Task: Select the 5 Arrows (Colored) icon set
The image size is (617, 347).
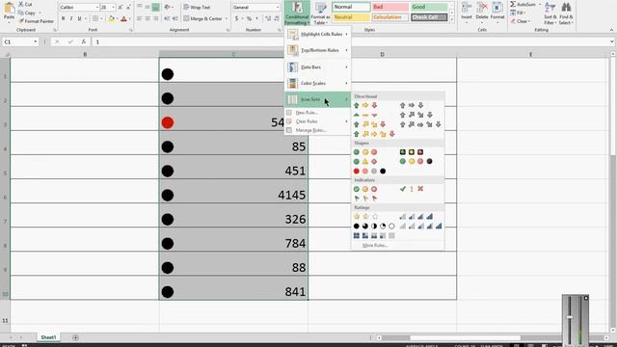Action: (x=374, y=134)
